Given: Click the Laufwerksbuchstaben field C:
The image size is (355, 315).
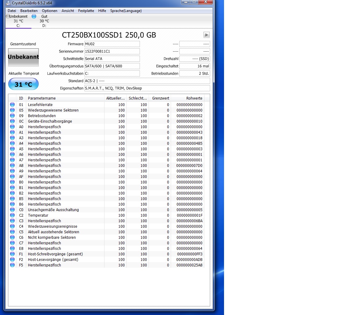Looking at the screenshot, I should point(112,73).
